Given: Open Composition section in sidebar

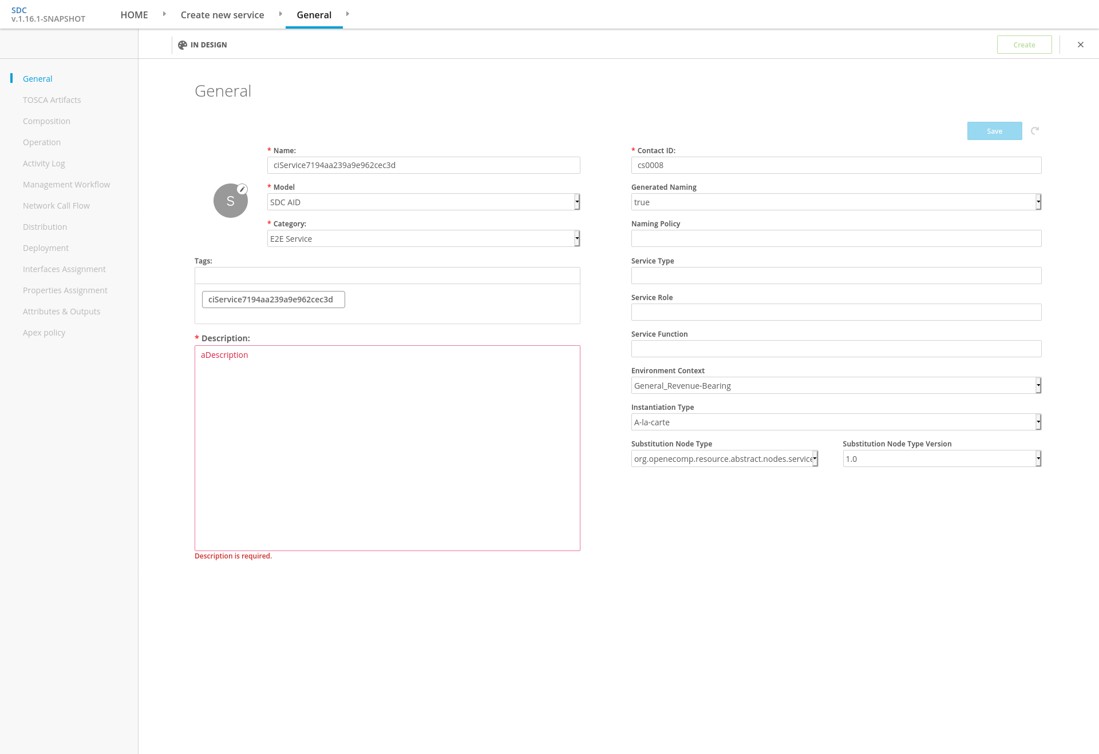Looking at the screenshot, I should click(x=46, y=121).
